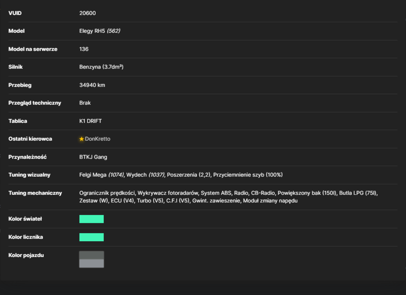Click the System ABS tuning item

216,193
